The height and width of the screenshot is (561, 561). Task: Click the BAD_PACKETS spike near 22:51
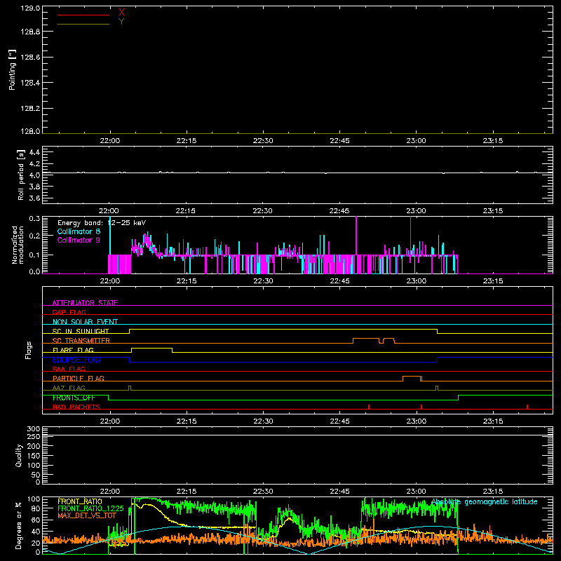[369, 407]
